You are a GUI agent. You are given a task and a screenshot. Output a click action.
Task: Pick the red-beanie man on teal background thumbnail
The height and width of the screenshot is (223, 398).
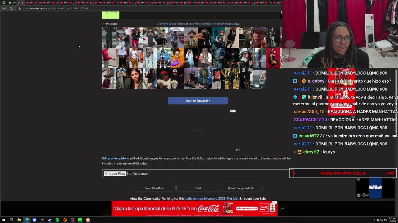[218, 37]
